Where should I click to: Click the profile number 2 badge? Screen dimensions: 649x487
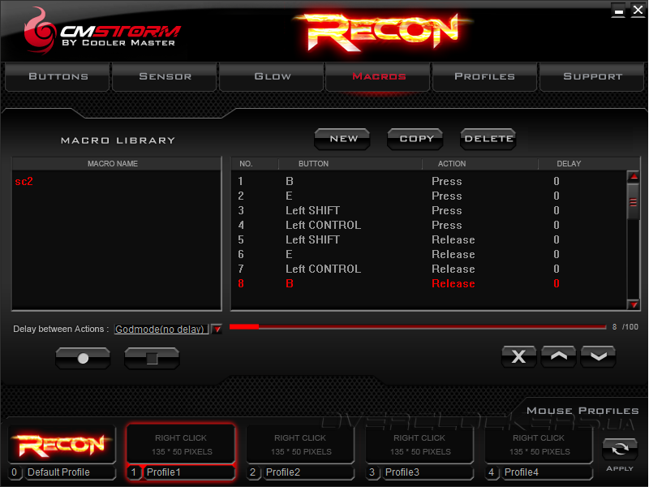pos(252,472)
